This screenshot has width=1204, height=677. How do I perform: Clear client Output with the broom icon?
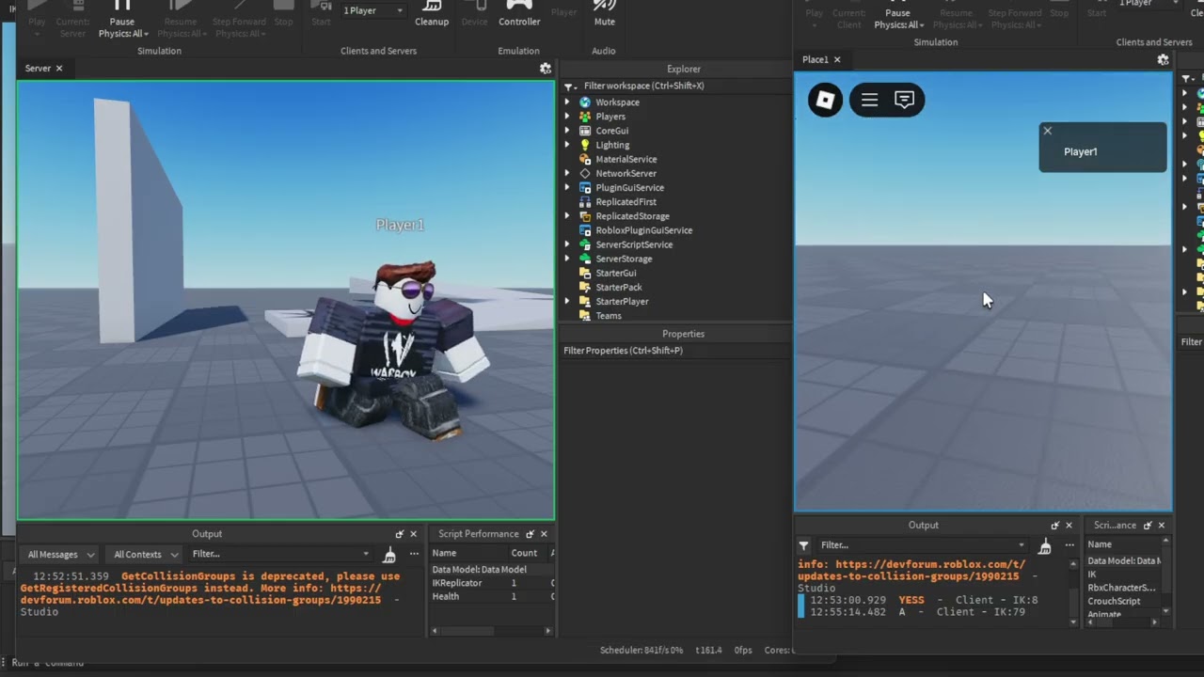point(1045,545)
